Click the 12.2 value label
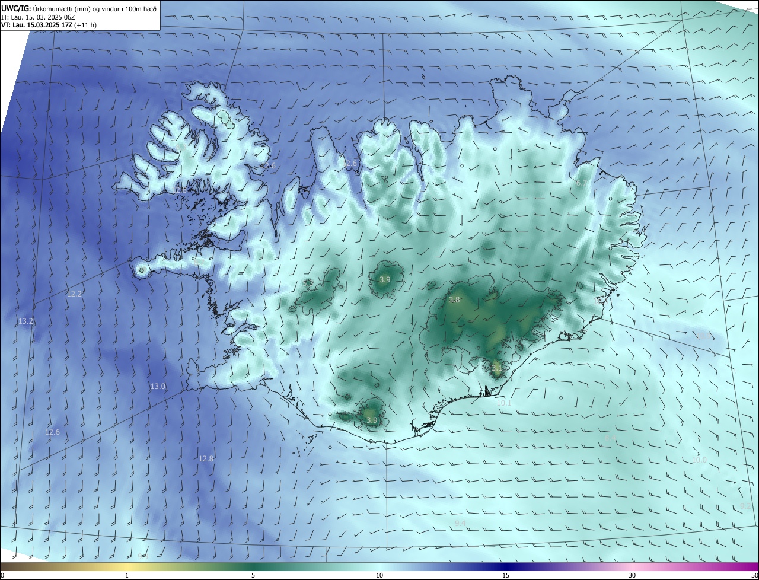This screenshot has width=759, height=580. click(x=74, y=294)
